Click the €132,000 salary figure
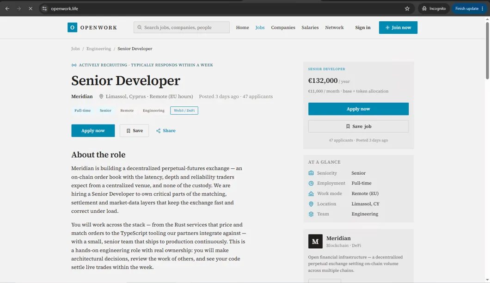 click(x=323, y=80)
